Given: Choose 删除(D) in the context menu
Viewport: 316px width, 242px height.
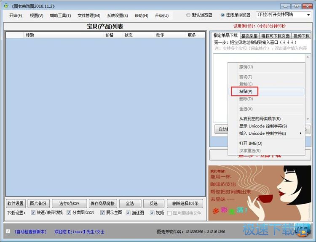Looking at the screenshot, I should 266,98.
